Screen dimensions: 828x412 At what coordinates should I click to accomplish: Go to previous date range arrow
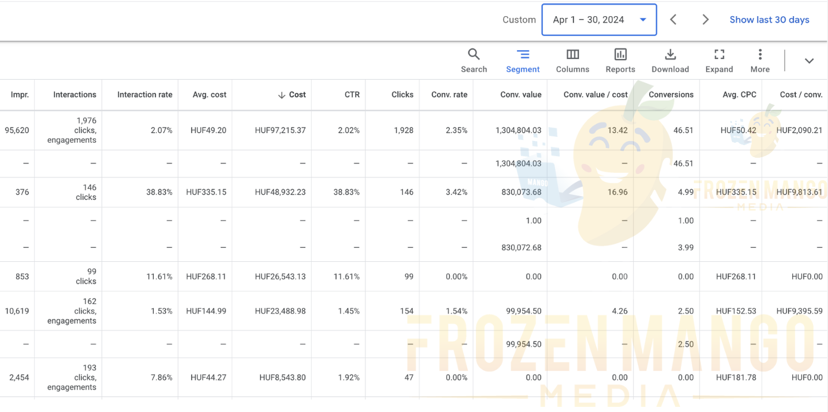pos(673,20)
